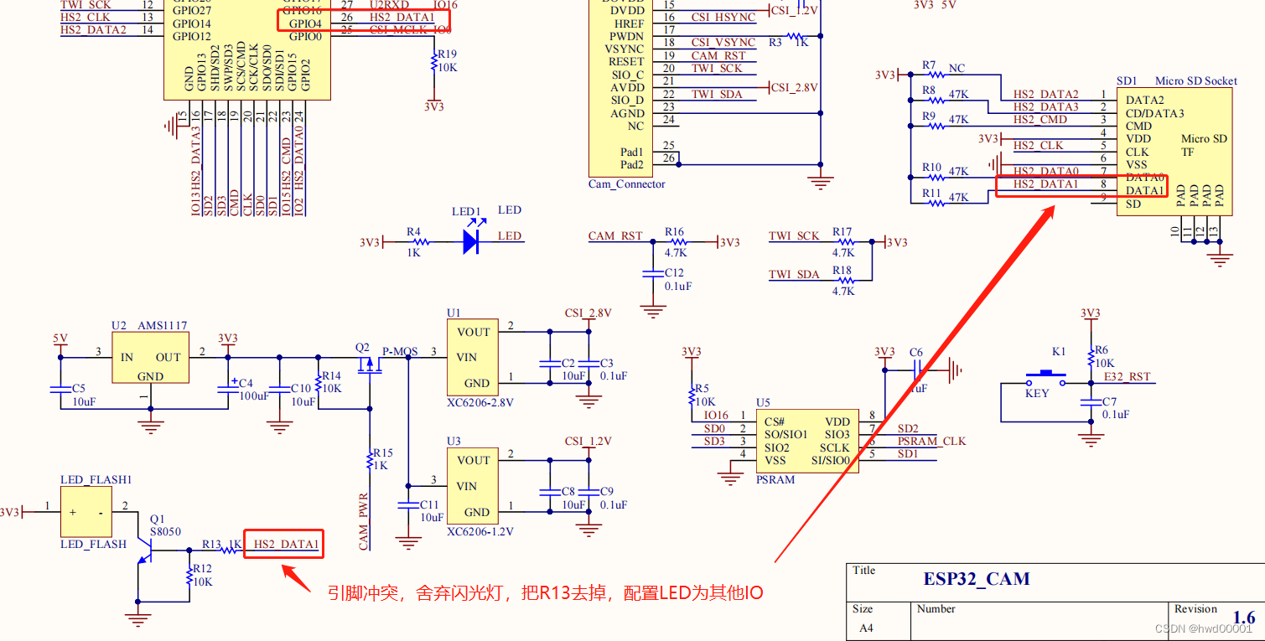Click the SD1 Micro SD socket body
Screen dimensions: 1265x641
click(1174, 151)
